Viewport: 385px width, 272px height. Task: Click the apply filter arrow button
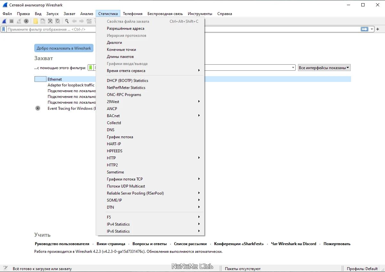(365, 29)
